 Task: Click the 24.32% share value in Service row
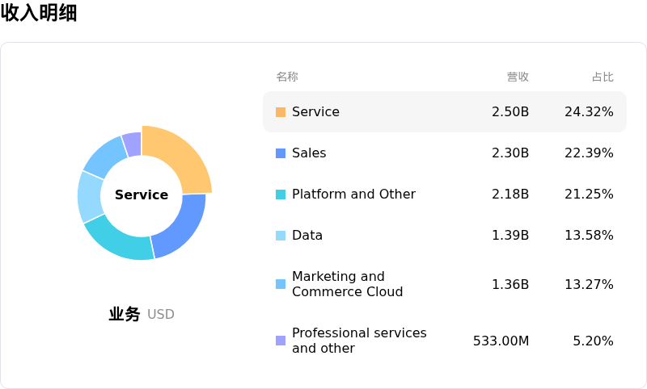tap(589, 112)
